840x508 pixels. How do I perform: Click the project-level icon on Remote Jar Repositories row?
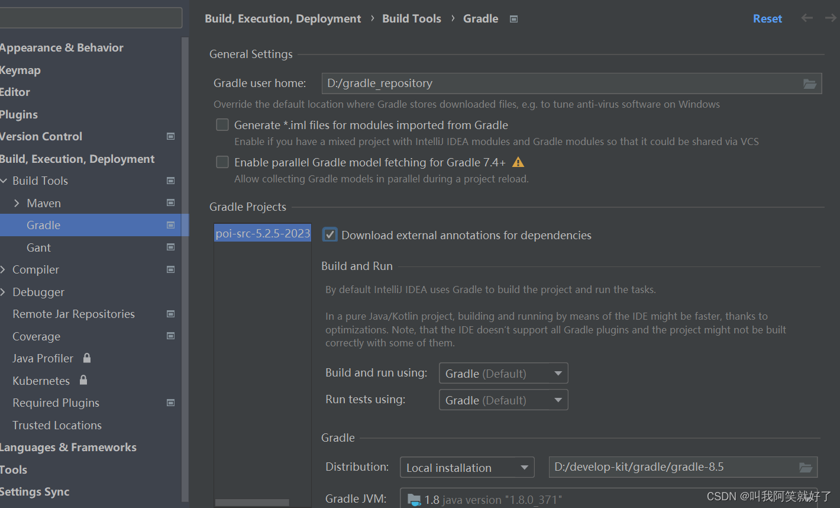pos(170,314)
